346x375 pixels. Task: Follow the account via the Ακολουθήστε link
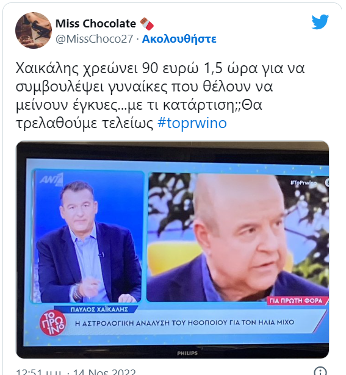[x=179, y=39]
